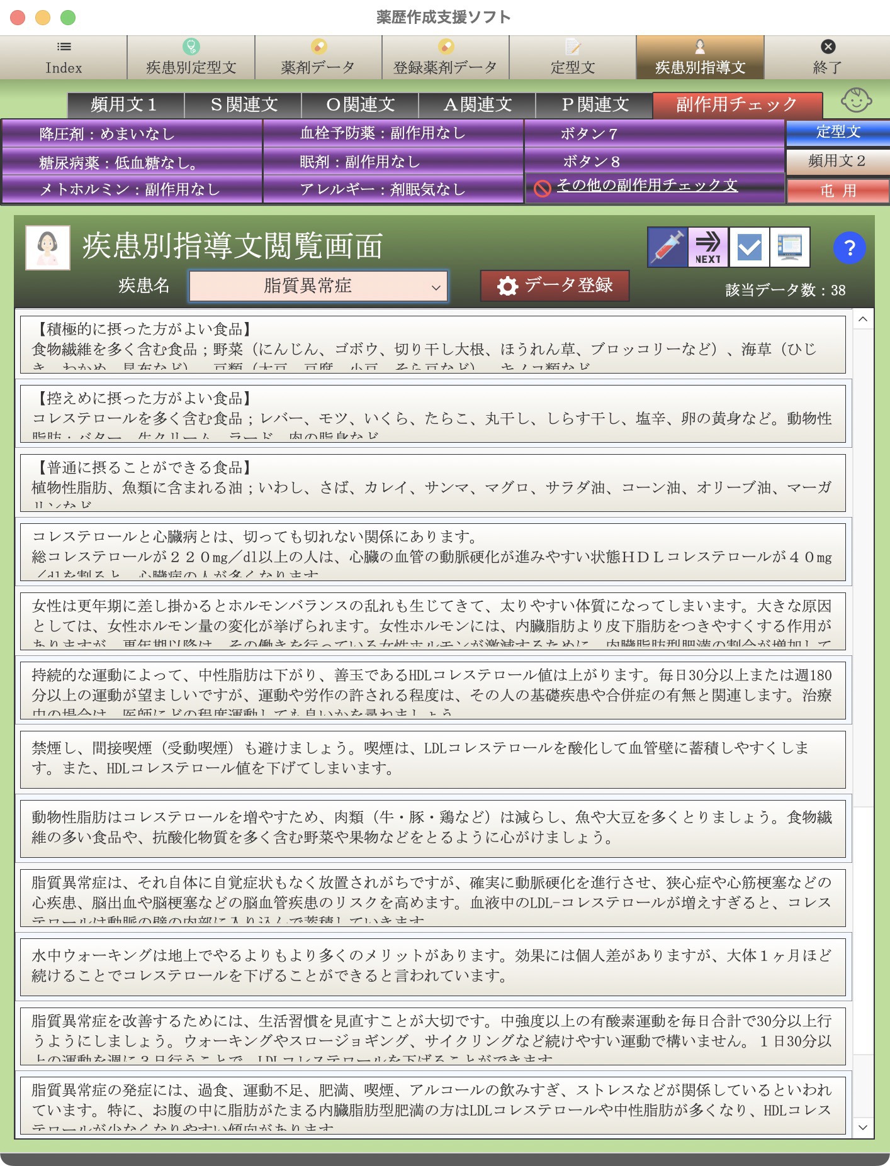Click 血栓予防薬：副作用なし button
Image resolution: width=890 pixels, height=1166 pixels.
[x=393, y=133]
